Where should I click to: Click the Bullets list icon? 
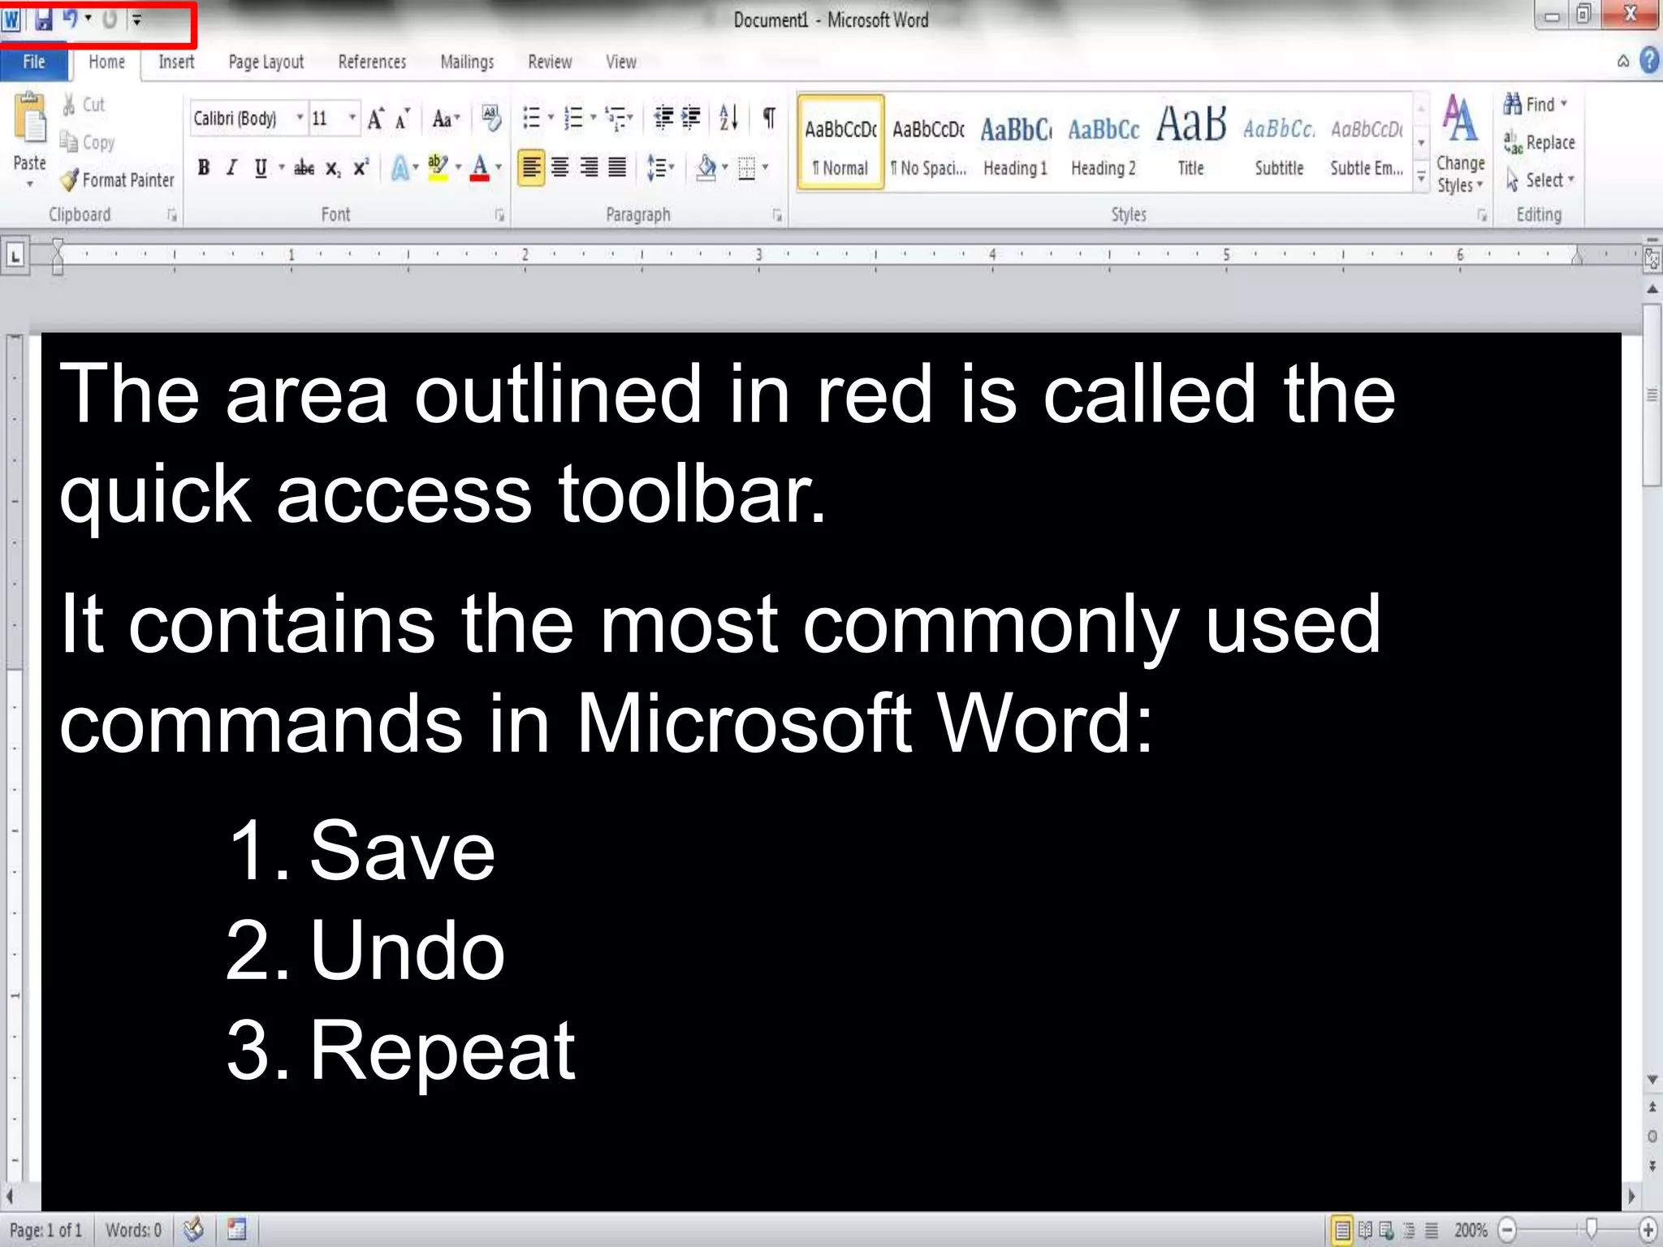pyautogui.click(x=531, y=119)
